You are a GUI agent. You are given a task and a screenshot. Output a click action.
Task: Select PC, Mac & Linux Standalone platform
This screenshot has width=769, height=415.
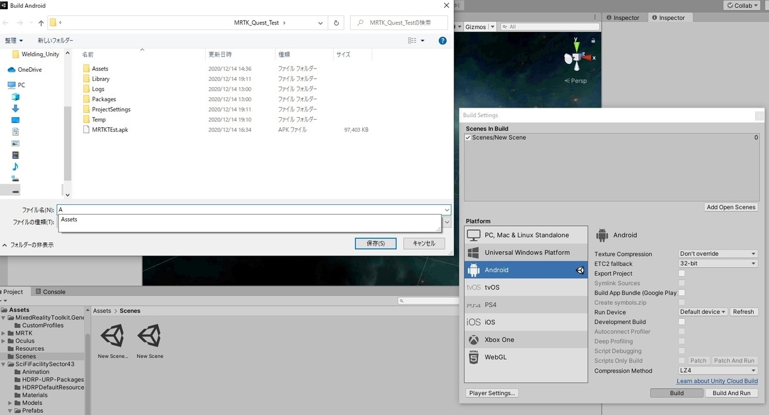pos(526,235)
